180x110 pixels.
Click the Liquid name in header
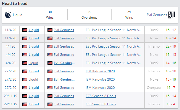coord(18,15)
